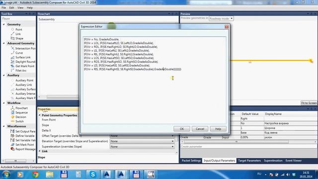Pick the Switch workflow icon

click(12, 121)
